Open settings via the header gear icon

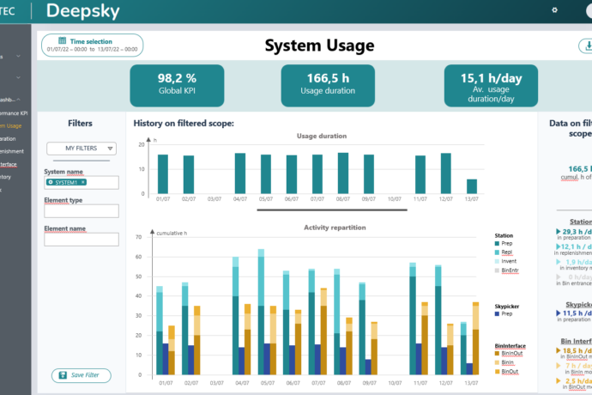(x=554, y=10)
